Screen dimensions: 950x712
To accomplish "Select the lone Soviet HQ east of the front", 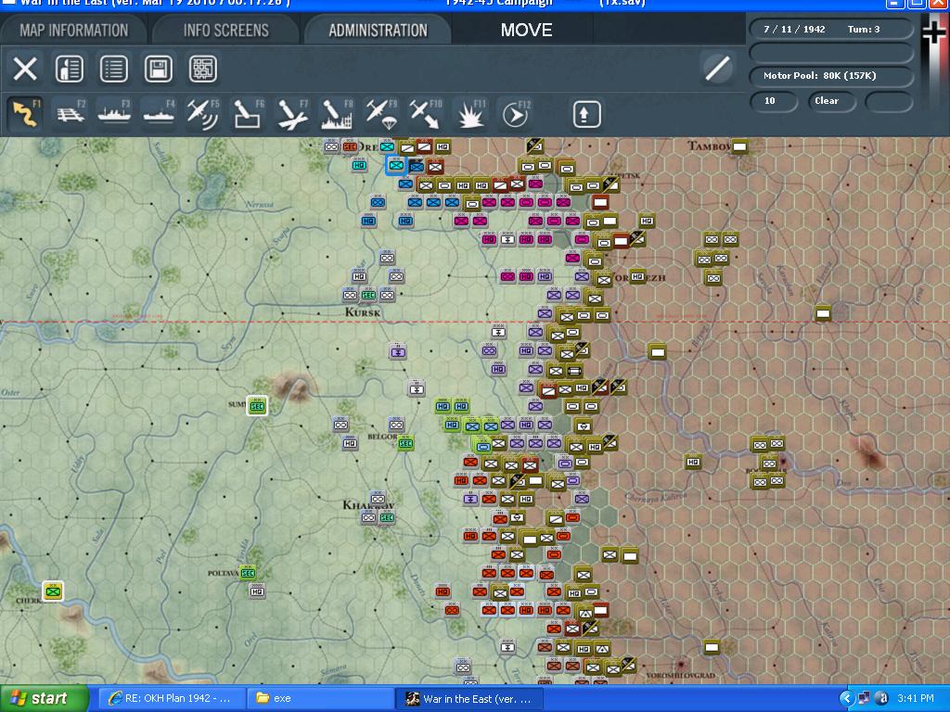I will (x=693, y=462).
